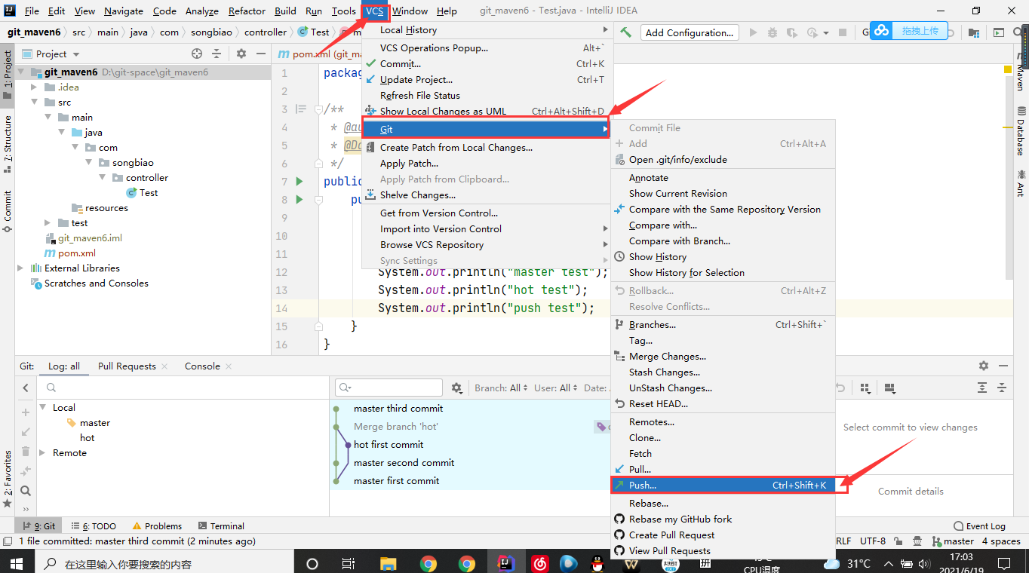1029x573 pixels.
Task: Click collapse all icon in the changes pane
Action: [x=1002, y=388]
